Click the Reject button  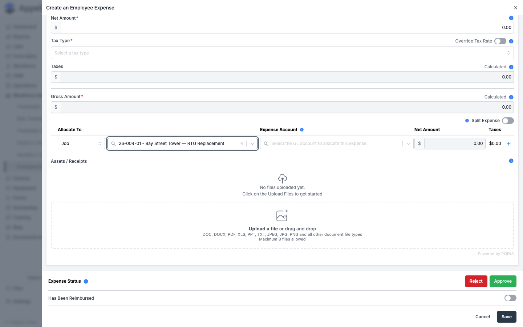(476, 281)
